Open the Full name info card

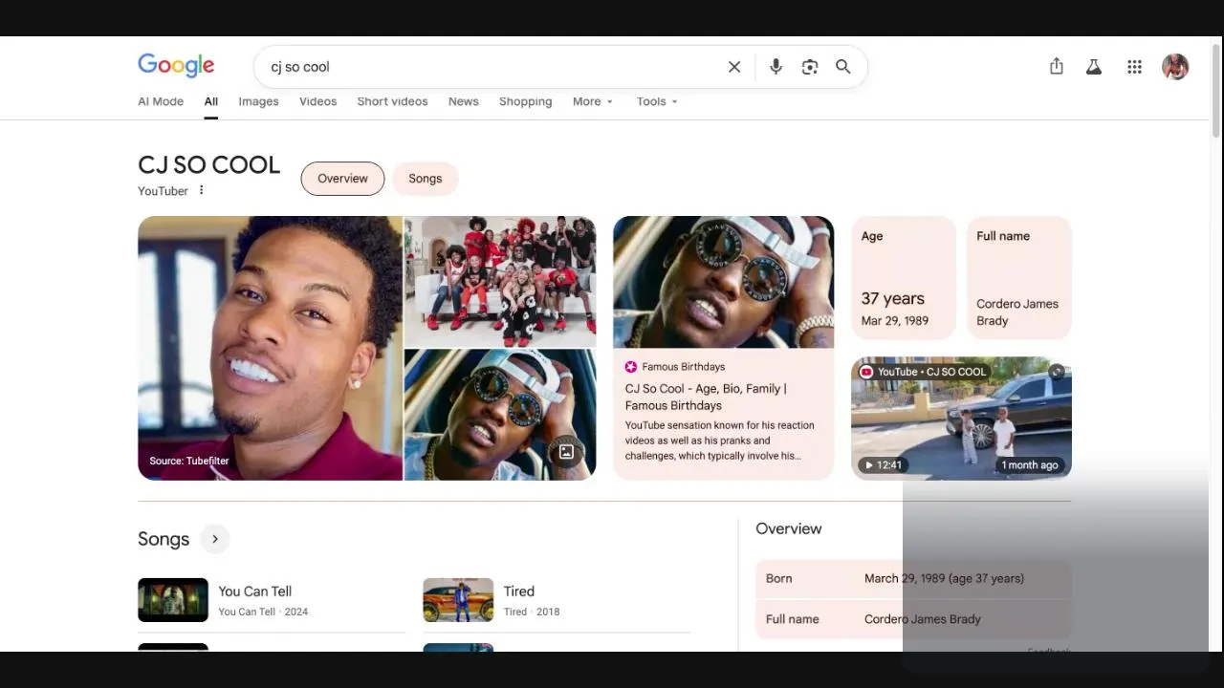(1019, 278)
